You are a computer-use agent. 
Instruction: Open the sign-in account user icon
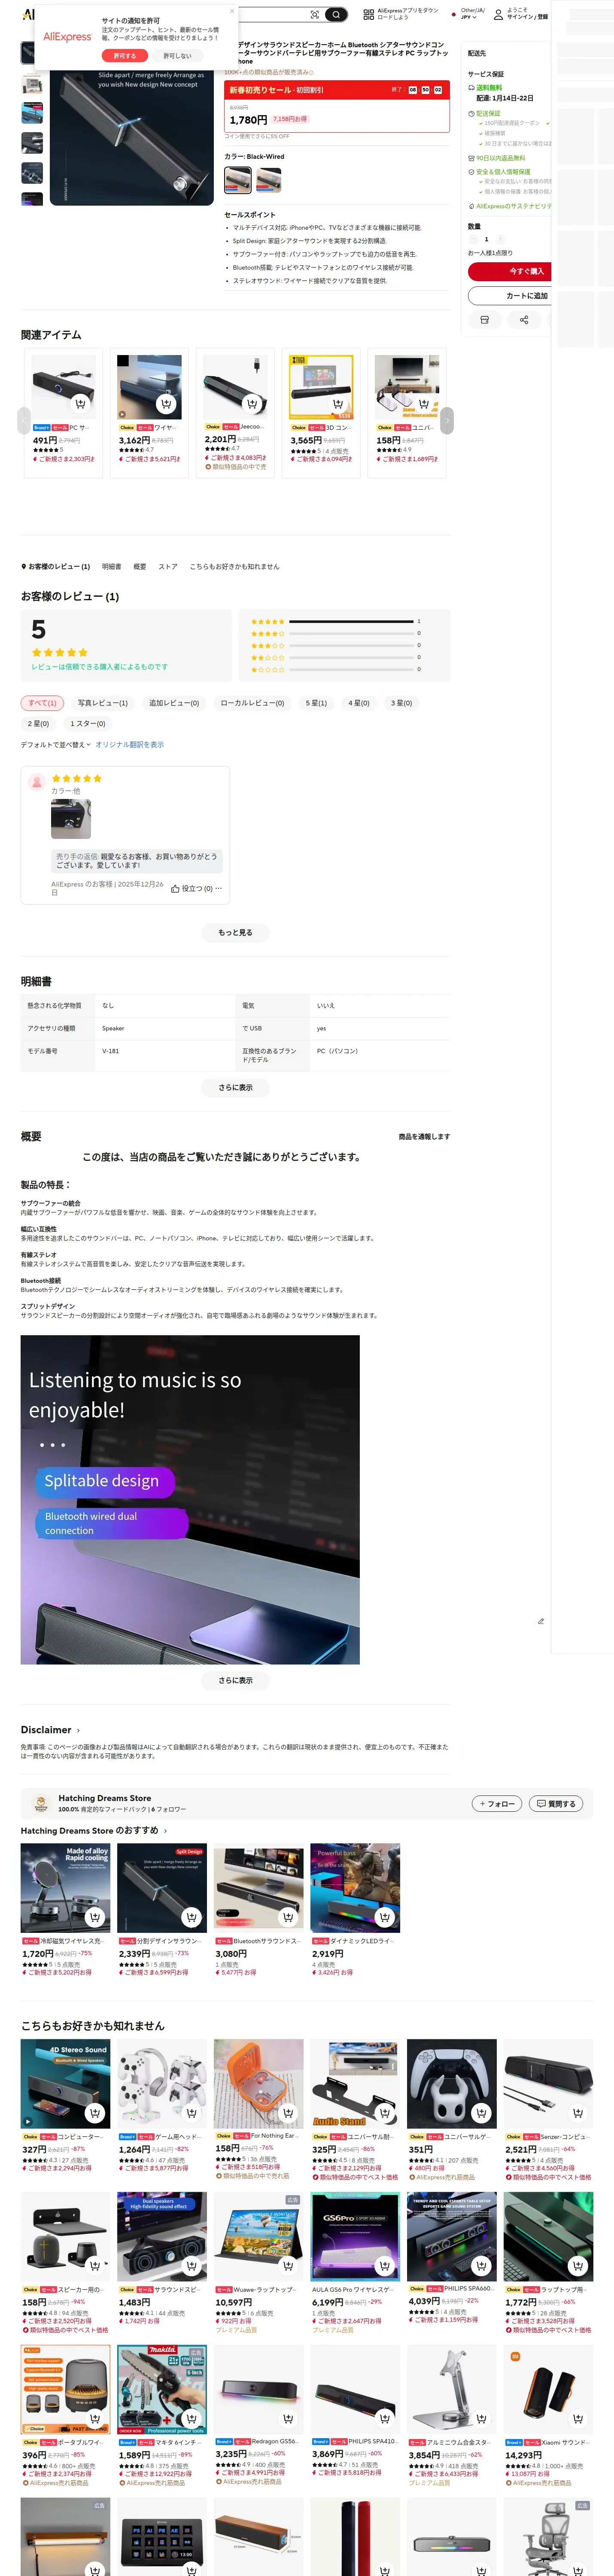[x=498, y=15]
